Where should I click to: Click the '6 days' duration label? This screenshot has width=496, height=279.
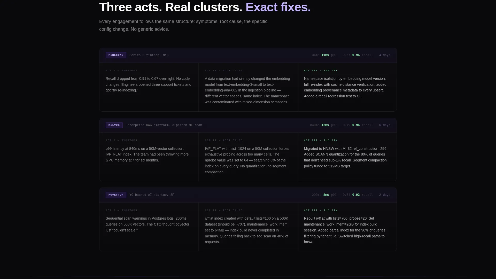click(385, 125)
